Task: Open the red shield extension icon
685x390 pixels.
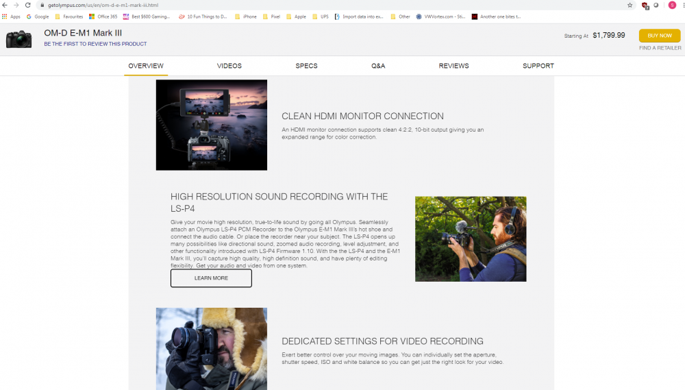Action: pos(645,5)
